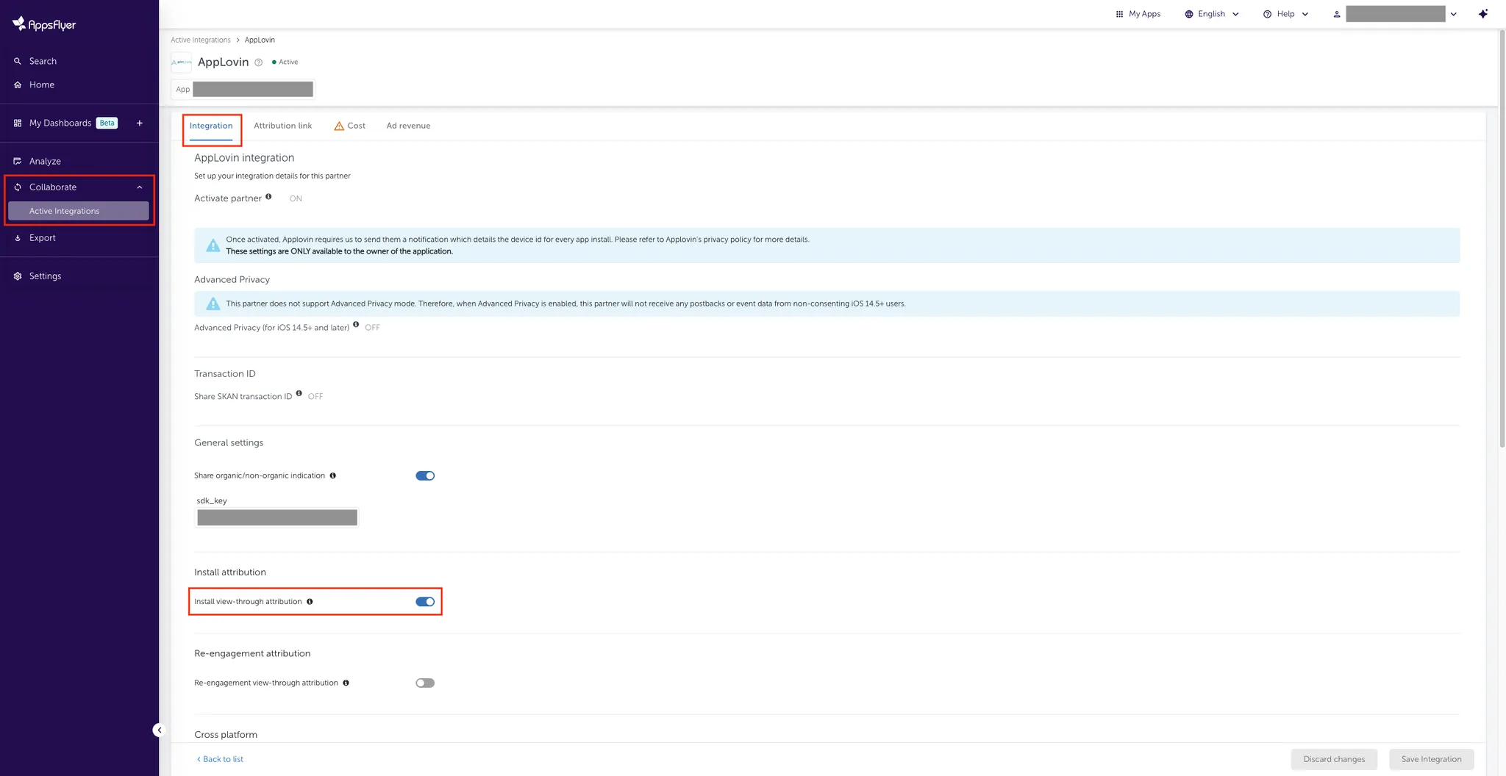Open the Help dropdown menu
1506x776 pixels.
[x=1285, y=14]
